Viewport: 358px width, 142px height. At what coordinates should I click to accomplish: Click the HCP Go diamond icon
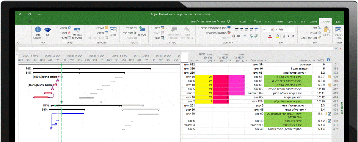(48, 30)
